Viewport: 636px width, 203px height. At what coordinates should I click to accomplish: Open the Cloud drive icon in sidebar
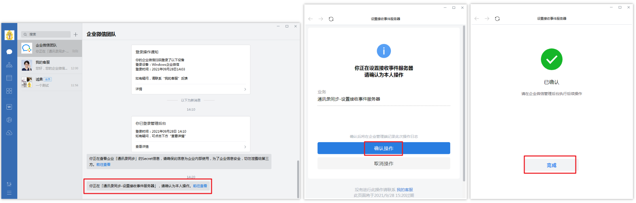(9, 133)
